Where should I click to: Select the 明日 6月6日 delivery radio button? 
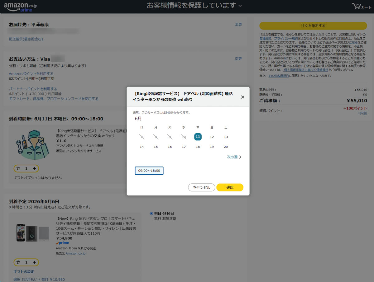151,213
